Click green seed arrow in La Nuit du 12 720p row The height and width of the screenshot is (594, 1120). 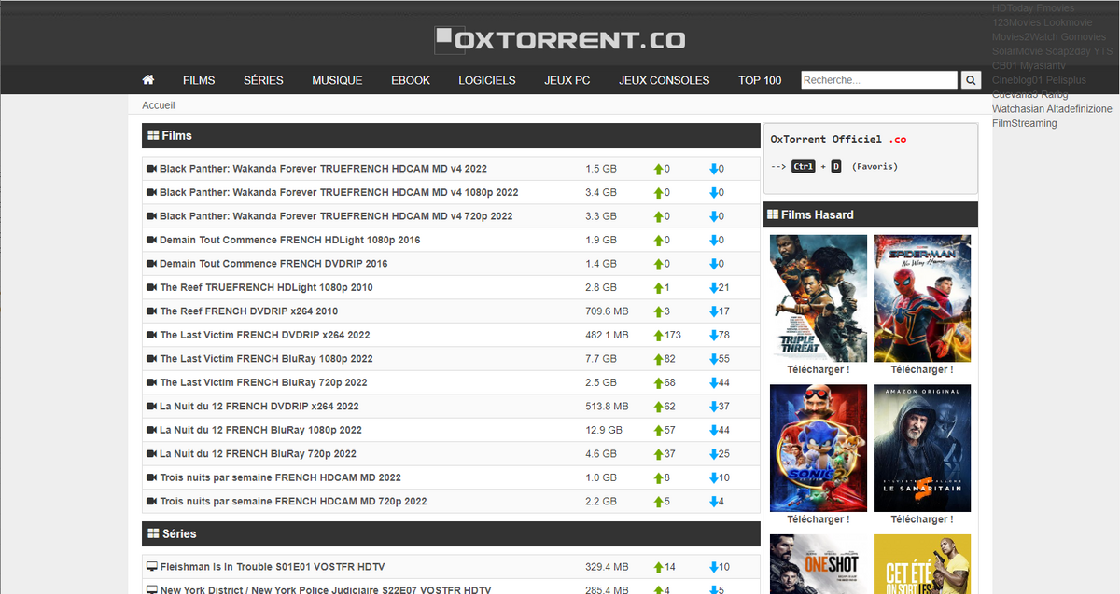659,454
